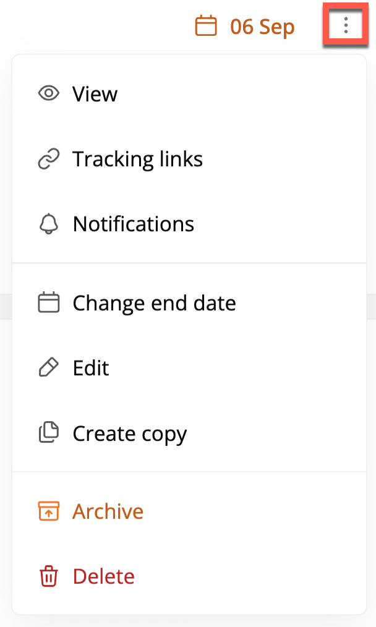Toggle the three-dot options menu button
Image resolution: width=376 pixels, height=627 pixels.
[346, 26]
